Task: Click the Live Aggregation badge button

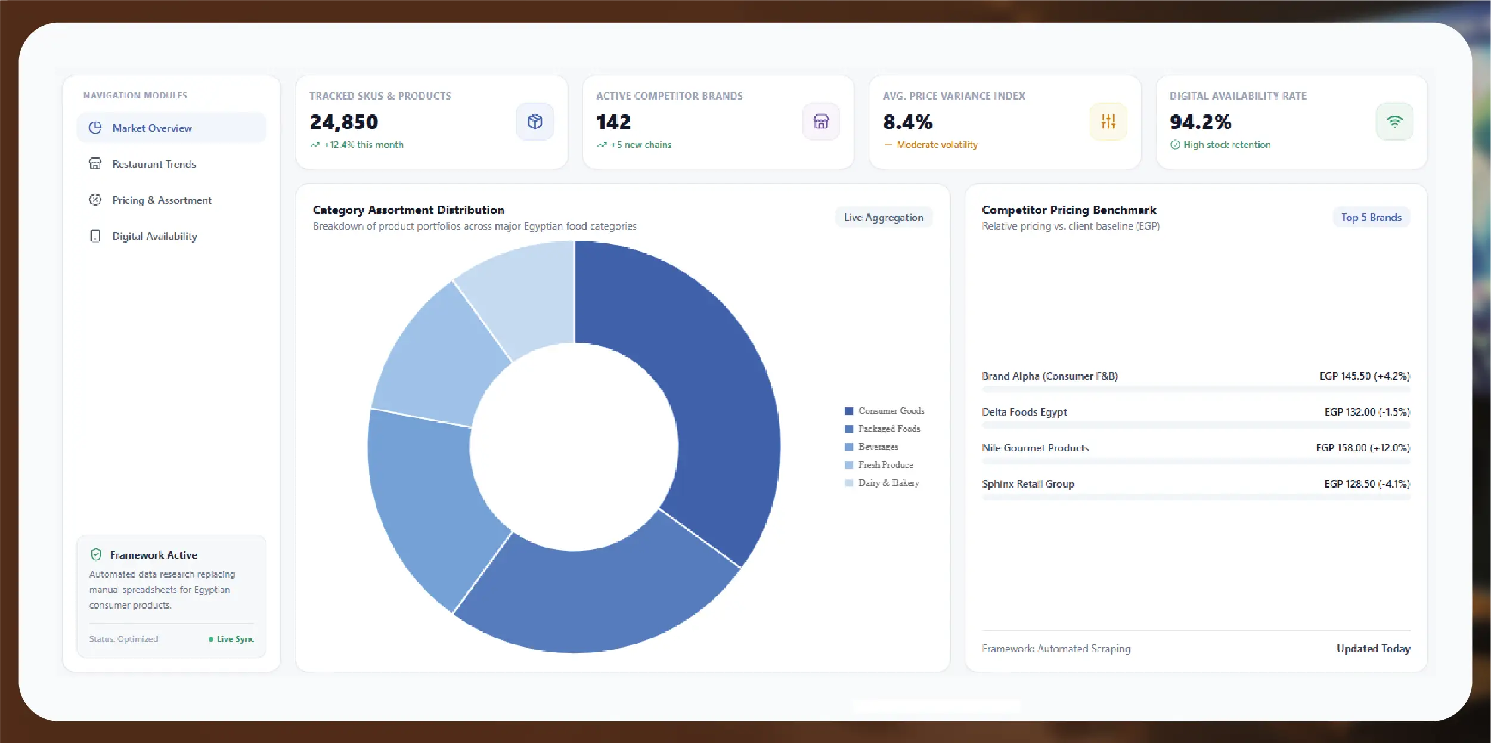Action: [884, 218]
